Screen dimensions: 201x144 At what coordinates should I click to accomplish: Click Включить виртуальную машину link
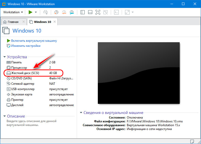34,41
